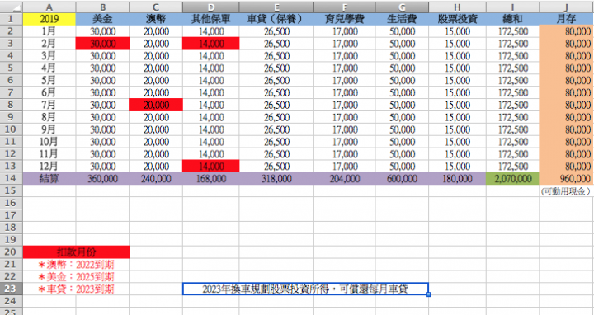Select the 960,000 cell

point(566,179)
